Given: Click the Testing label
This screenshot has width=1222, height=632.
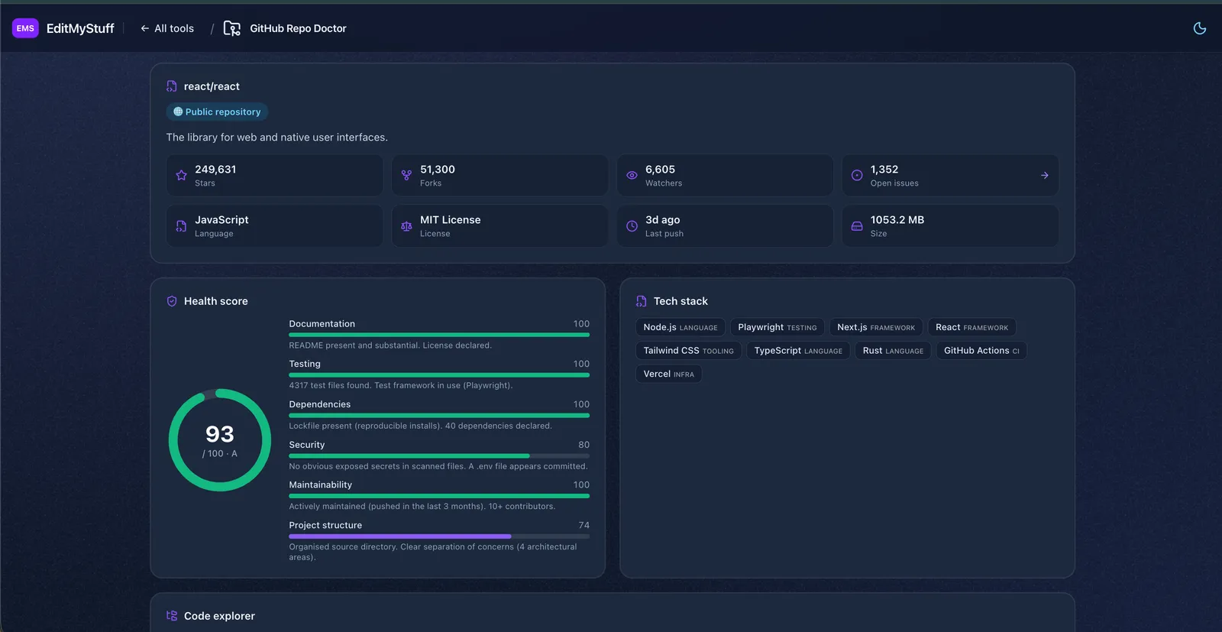Looking at the screenshot, I should tap(305, 364).
